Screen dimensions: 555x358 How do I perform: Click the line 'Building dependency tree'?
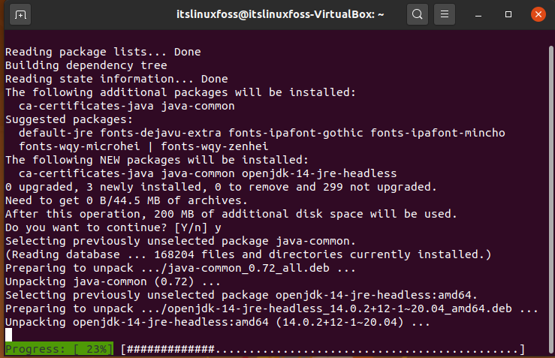tap(86, 65)
